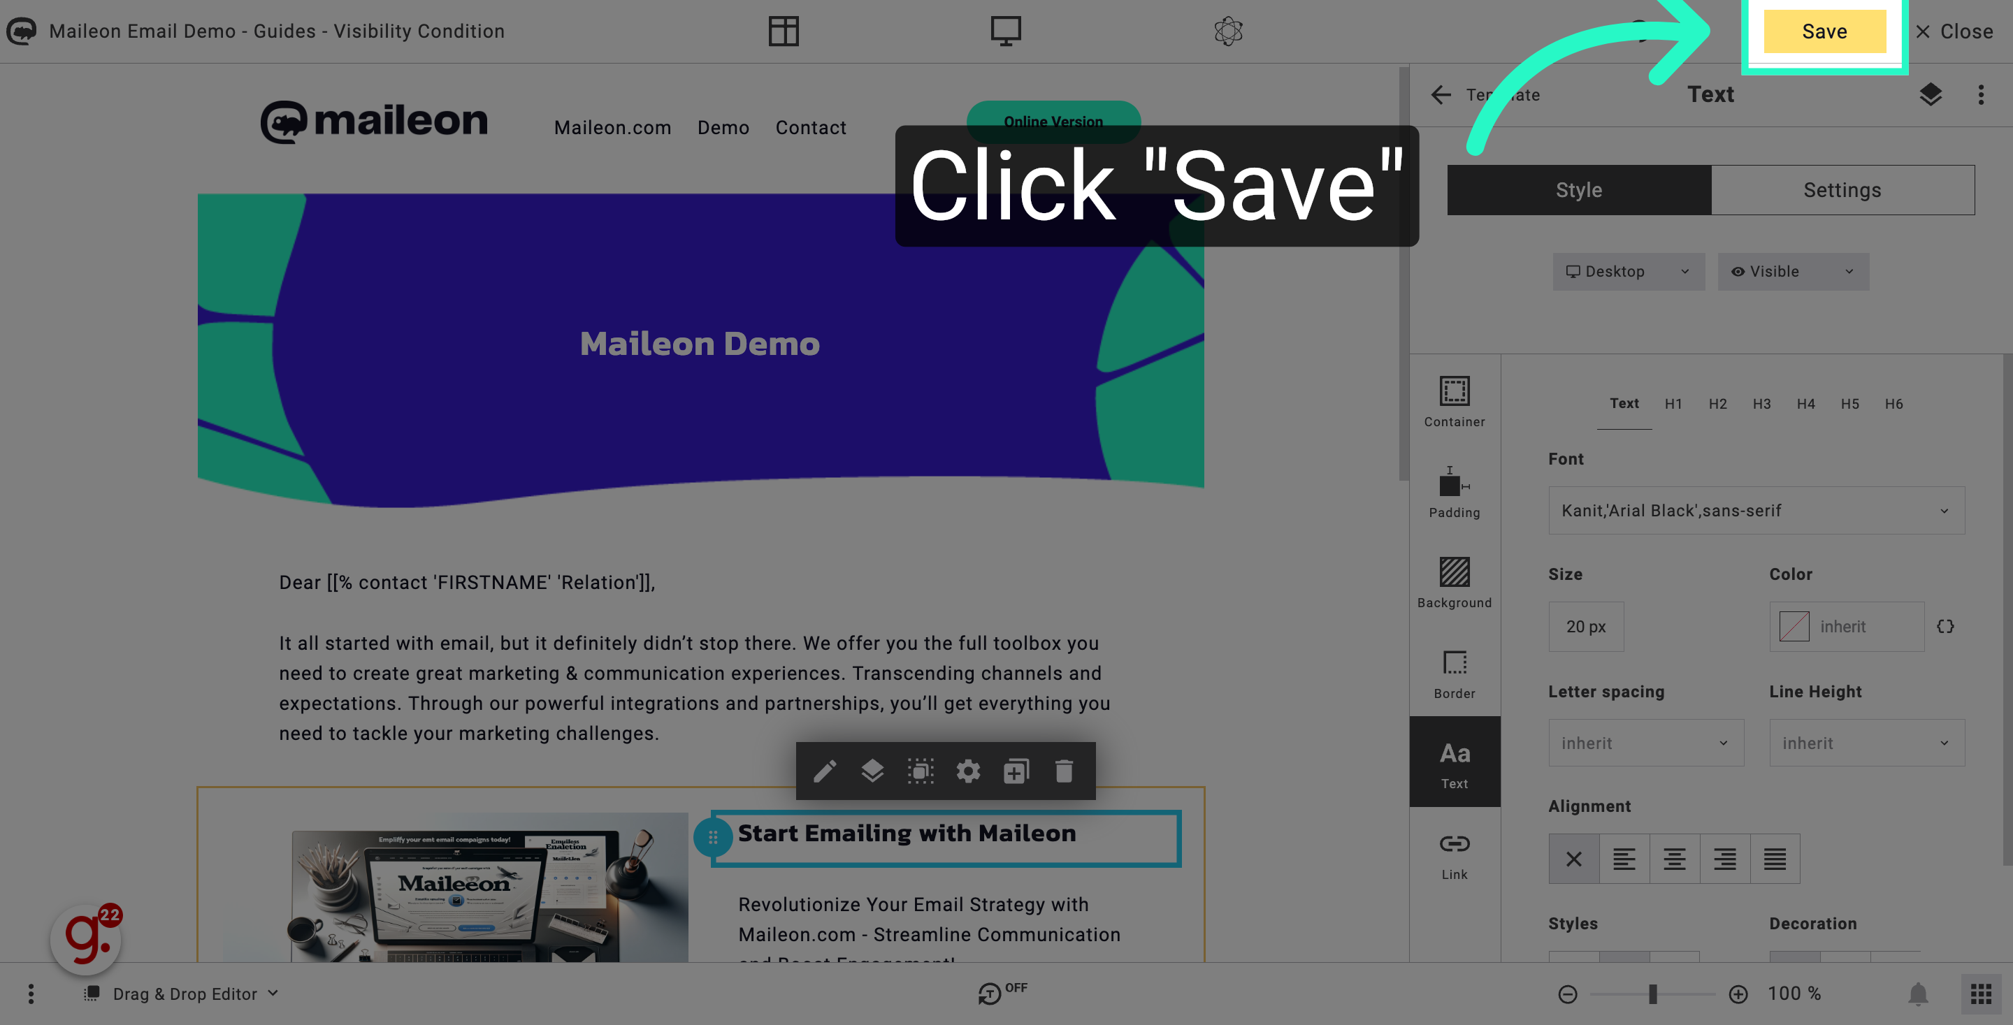Set text alignment to justify
This screenshot has height=1025, width=2013.
(x=1775, y=859)
